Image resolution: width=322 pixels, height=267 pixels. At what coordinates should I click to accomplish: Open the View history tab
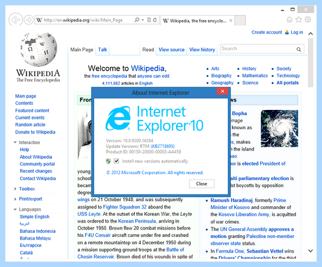(202, 50)
